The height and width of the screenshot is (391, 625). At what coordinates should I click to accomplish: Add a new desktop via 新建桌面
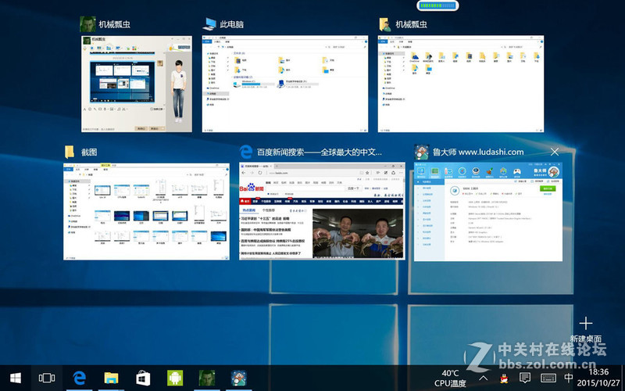point(585,329)
